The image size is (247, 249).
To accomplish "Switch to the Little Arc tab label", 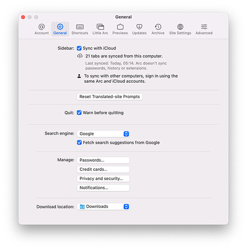I will click(x=100, y=33).
